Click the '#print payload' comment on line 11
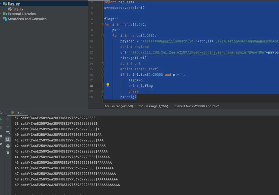Viewport: 279px width, 195px height. [x=134, y=47]
